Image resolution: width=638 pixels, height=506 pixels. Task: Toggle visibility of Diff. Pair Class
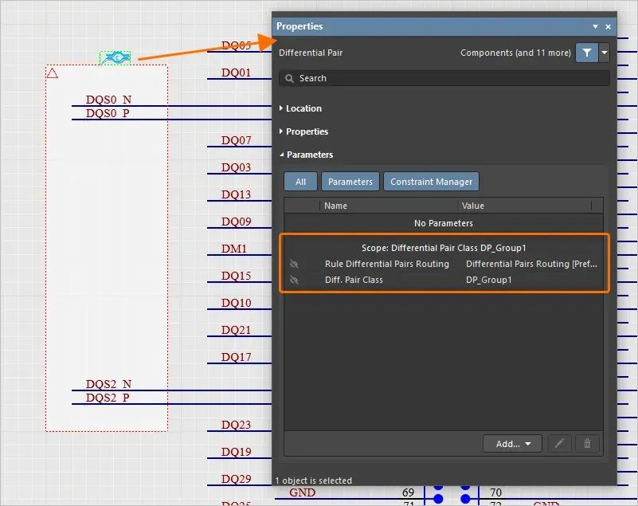tap(294, 280)
